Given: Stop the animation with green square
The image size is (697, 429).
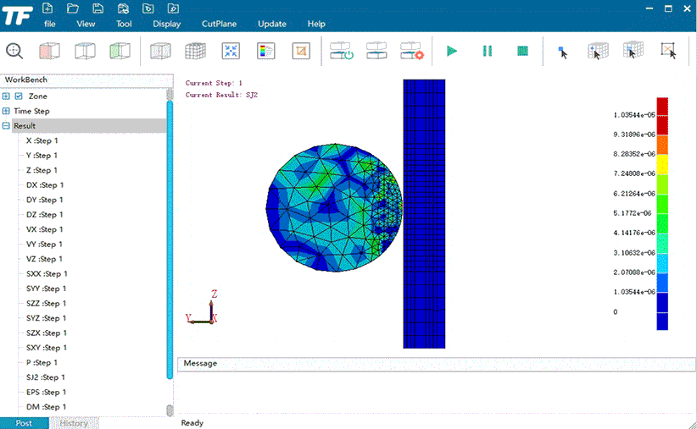Looking at the screenshot, I should [x=522, y=51].
